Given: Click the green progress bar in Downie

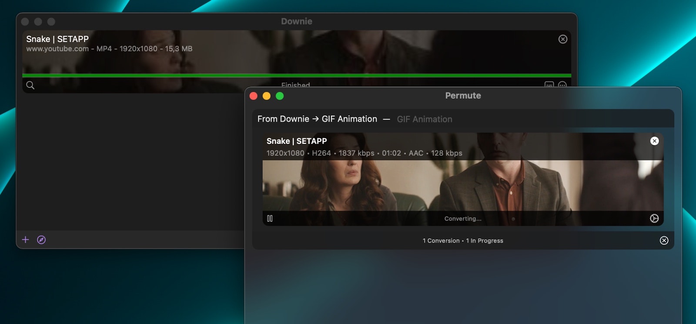Looking at the screenshot, I should coord(297,76).
